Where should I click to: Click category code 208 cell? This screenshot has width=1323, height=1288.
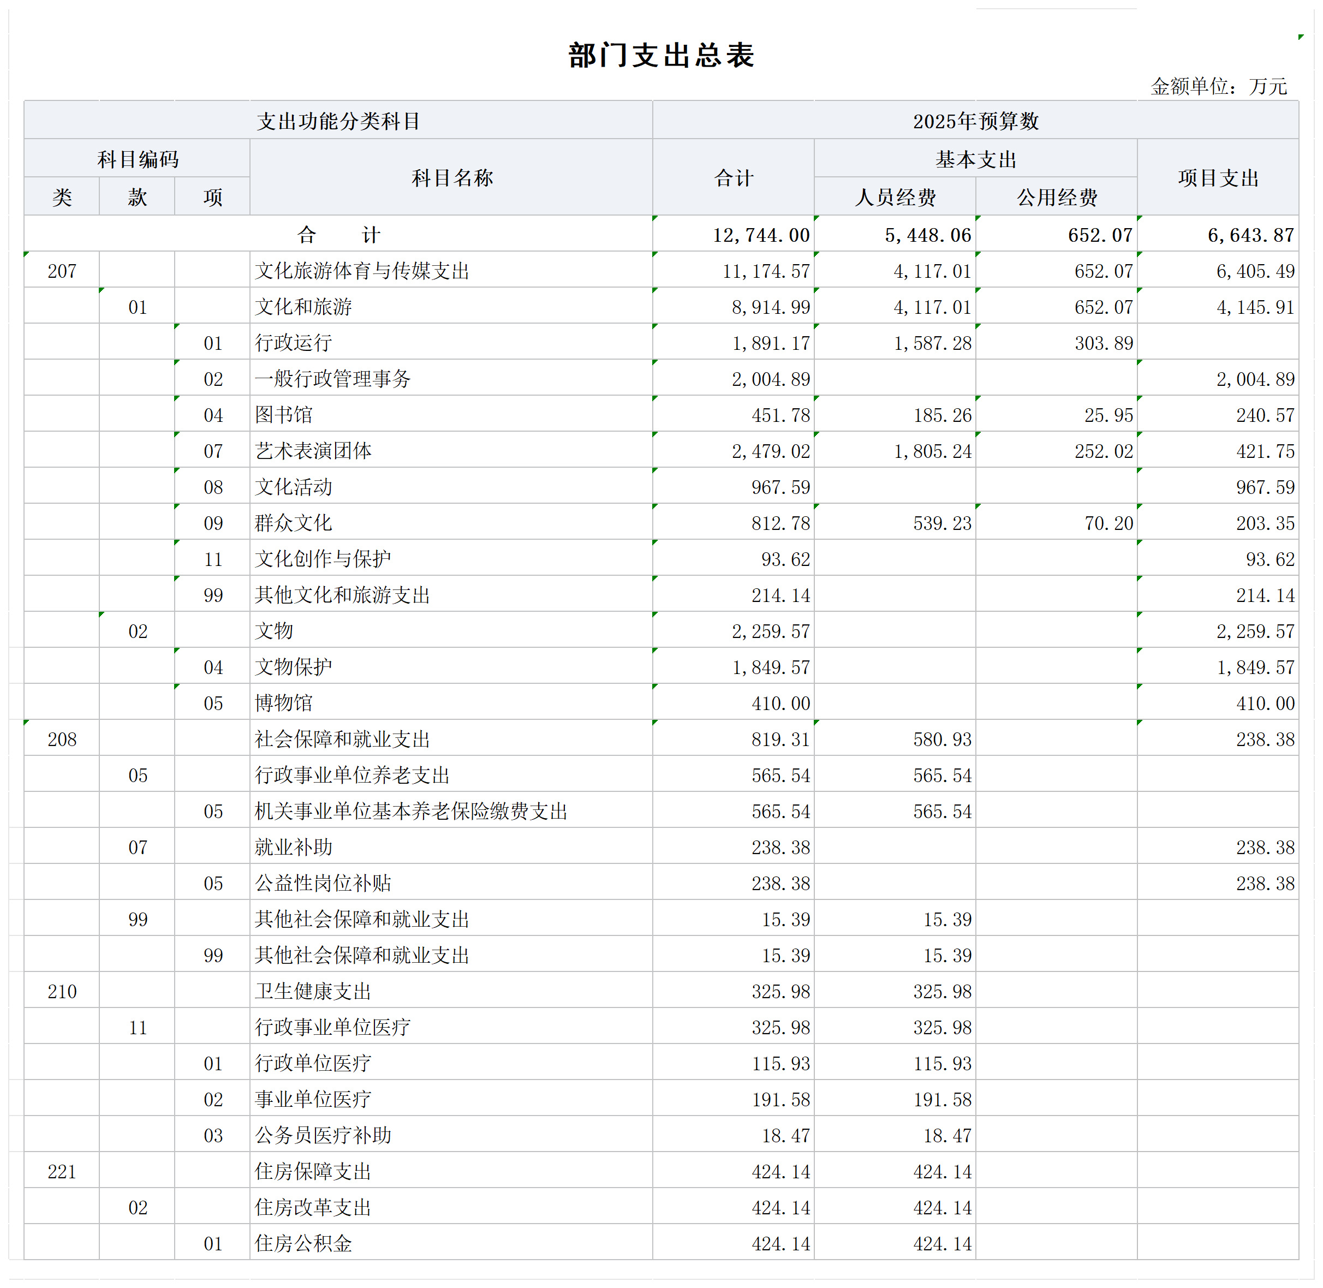(x=62, y=740)
